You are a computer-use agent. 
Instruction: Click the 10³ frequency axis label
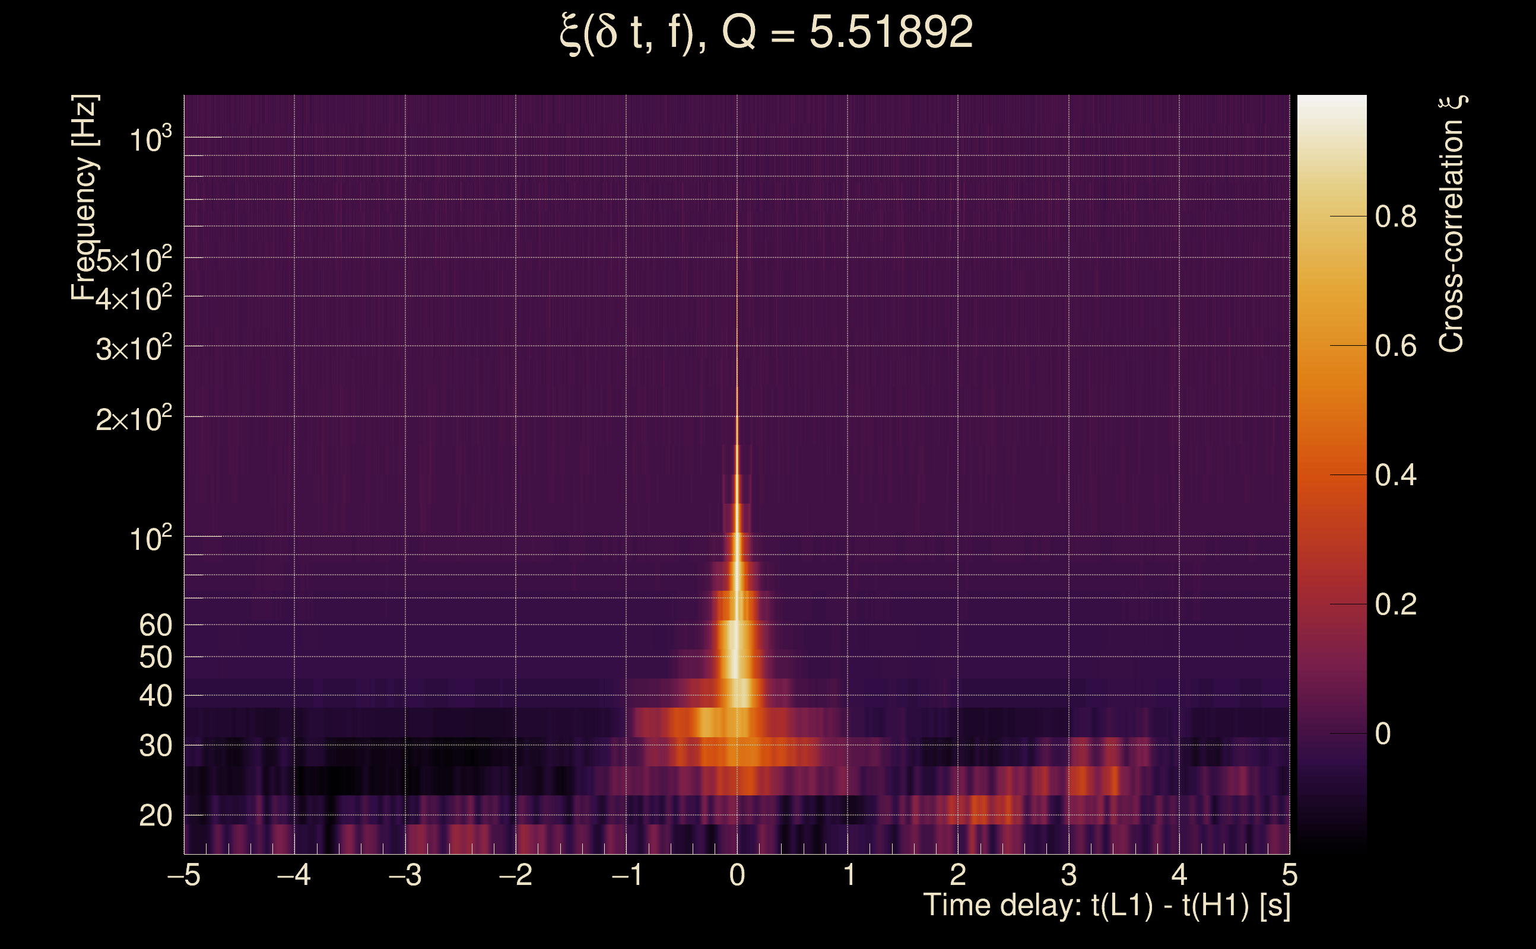[150, 139]
